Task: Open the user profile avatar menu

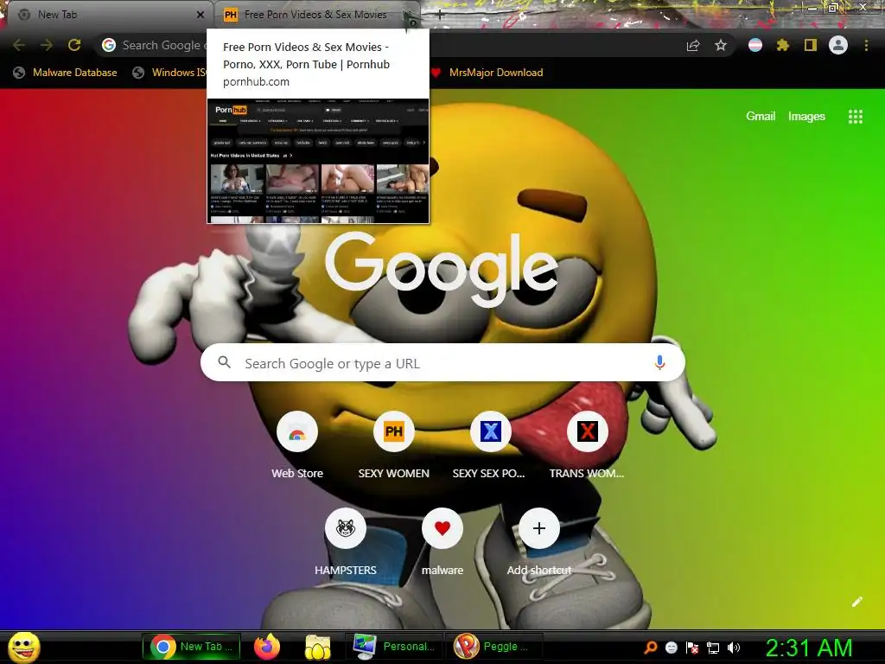Action: (838, 45)
